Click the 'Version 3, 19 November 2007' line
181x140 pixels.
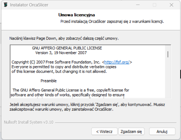[x=61, y=53]
